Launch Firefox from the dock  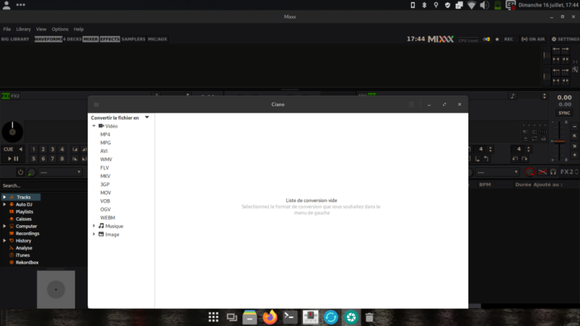click(270, 317)
